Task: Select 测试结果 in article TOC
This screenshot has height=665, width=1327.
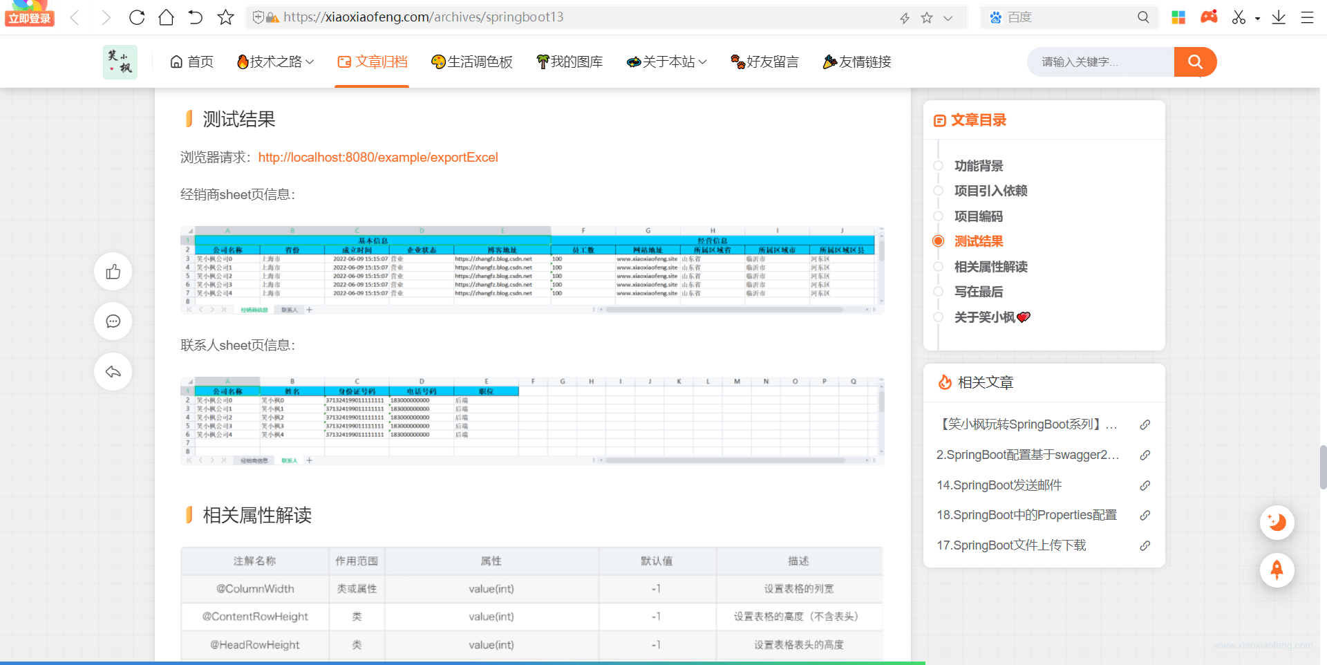Action: (x=979, y=241)
